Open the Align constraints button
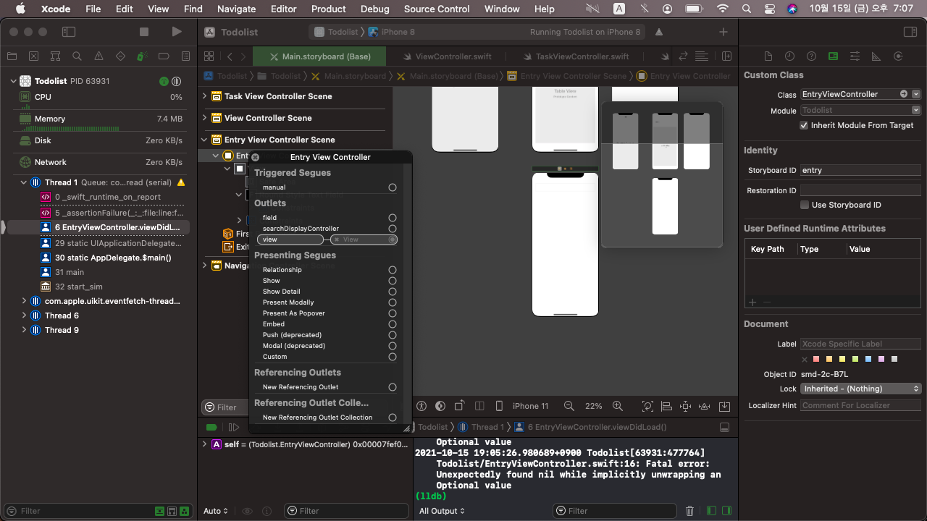Viewport: 927px width, 521px height. [667, 406]
